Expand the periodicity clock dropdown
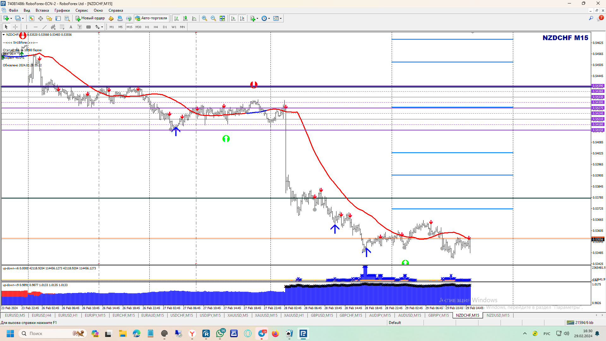This screenshot has height=341, width=606. (269, 18)
